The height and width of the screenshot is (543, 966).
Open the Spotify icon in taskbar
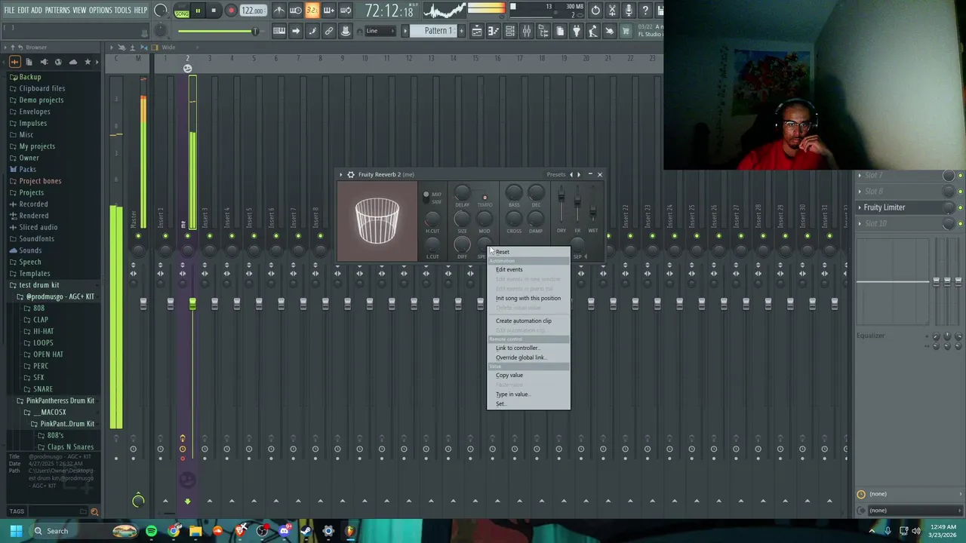(x=152, y=531)
